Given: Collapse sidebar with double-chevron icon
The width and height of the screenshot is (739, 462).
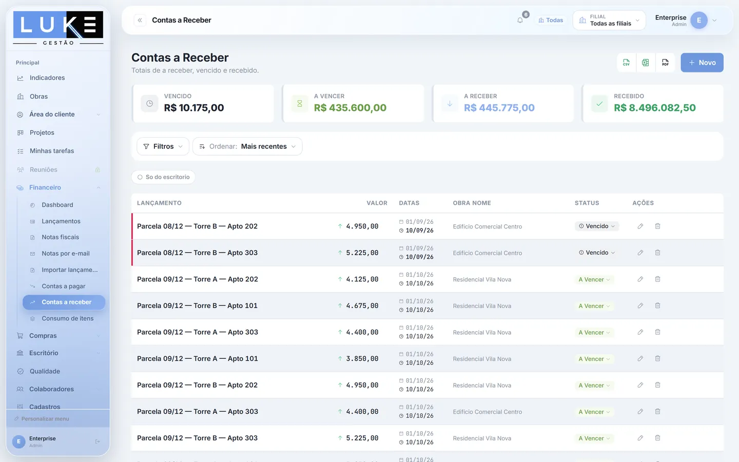Looking at the screenshot, I should click(x=140, y=20).
